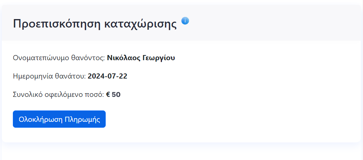Click the Προεπισκόπηση καταχώρισης heading
This screenshot has width=363, height=160.
click(x=95, y=23)
